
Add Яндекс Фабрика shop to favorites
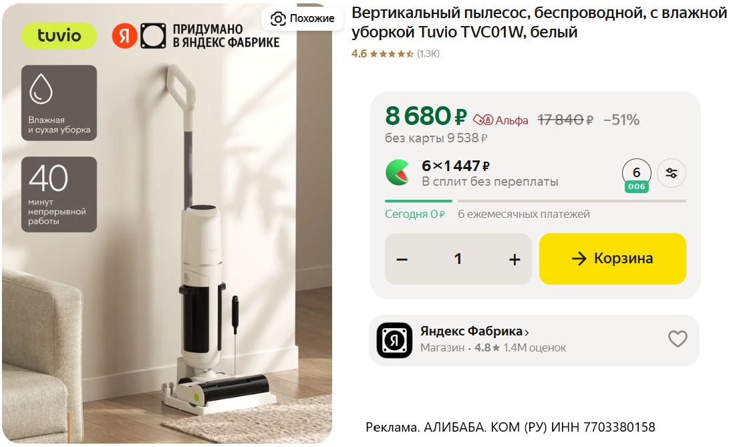click(x=678, y=339)
